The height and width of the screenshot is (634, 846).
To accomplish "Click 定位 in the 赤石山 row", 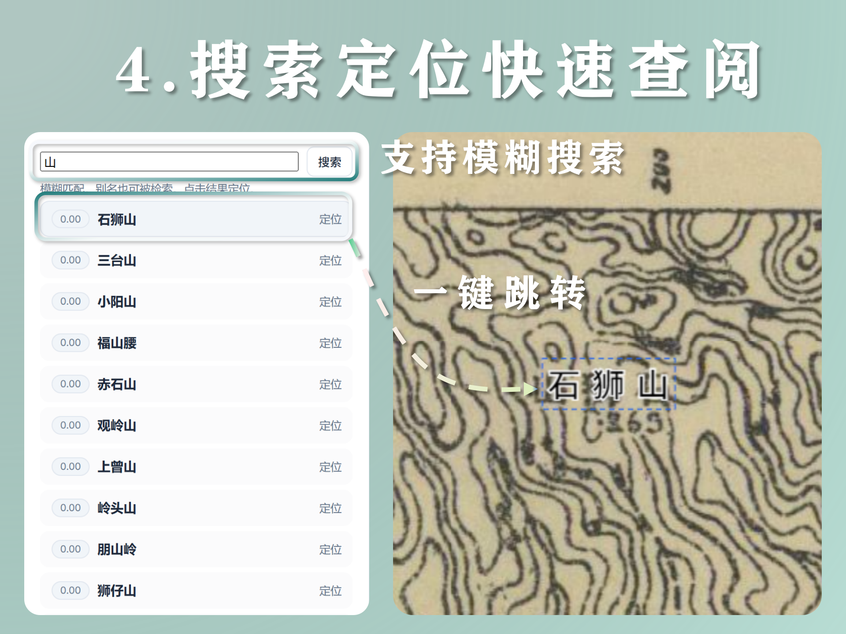I will tap(330, 384).
